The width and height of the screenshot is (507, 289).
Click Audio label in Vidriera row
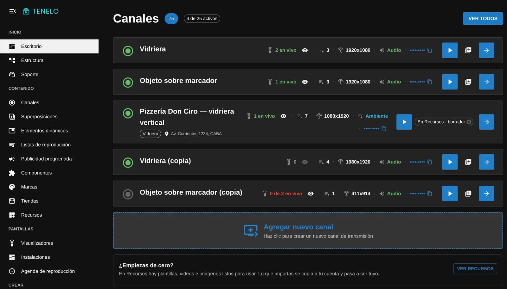[x=394, y=50]
